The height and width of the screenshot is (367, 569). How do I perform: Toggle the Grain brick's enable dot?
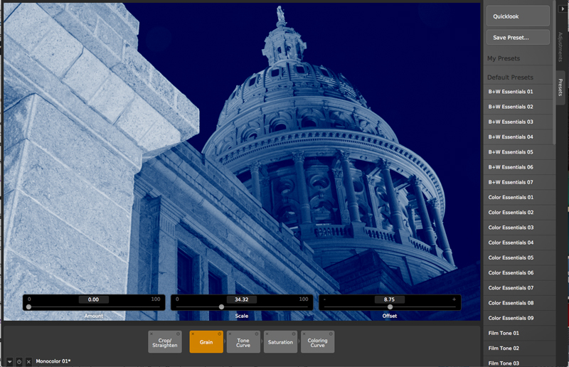[220, 334]
